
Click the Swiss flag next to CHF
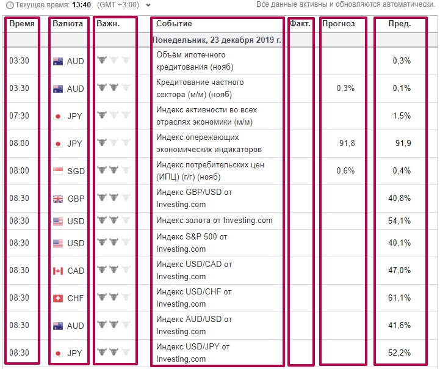pos(58,298)
